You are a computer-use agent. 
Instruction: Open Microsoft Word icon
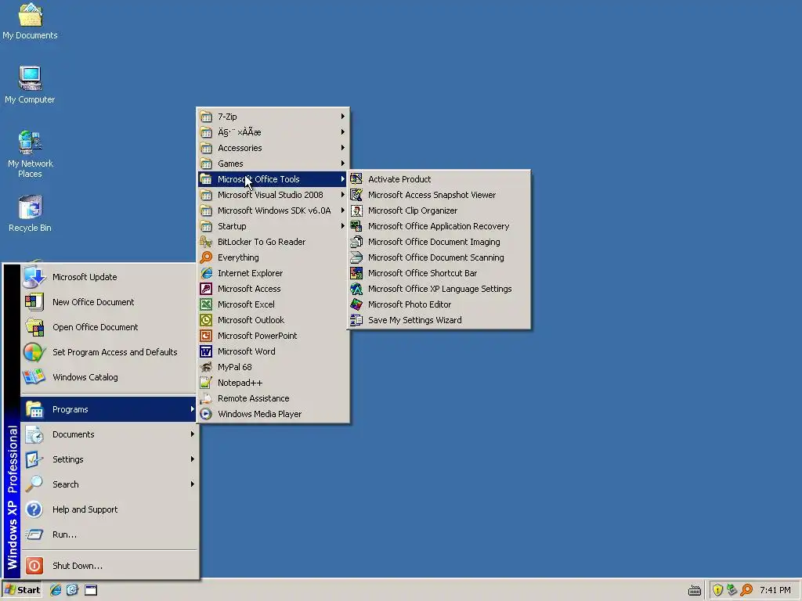tap(206, 351)
